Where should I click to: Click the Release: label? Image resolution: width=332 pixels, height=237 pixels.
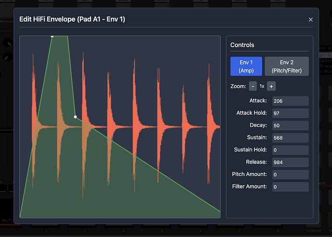point(256,162)
